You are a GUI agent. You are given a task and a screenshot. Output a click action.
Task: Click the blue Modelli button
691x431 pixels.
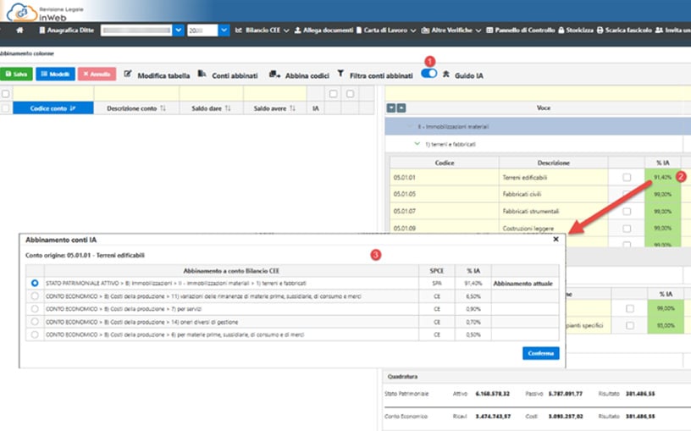point(56,74)
